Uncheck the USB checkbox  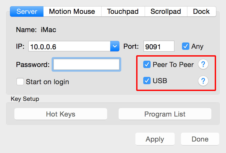147,81
